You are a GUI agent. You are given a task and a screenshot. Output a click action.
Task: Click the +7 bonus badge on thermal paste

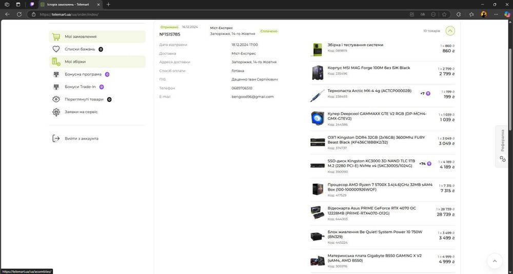pyautogui.click(x=425, y=93)
